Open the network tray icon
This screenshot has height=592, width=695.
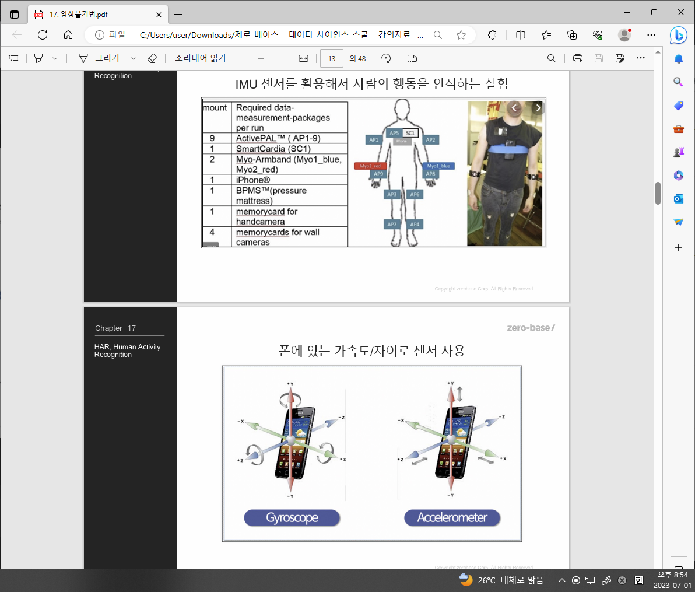point(590,580)
